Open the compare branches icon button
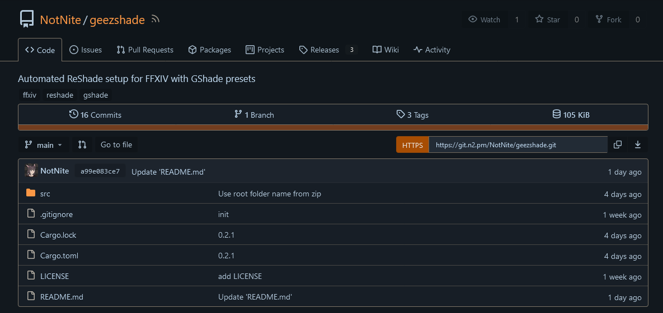Image resolution: width=663 pixels, height=313 pixels. pyautogui.click(x=82, y=145)
